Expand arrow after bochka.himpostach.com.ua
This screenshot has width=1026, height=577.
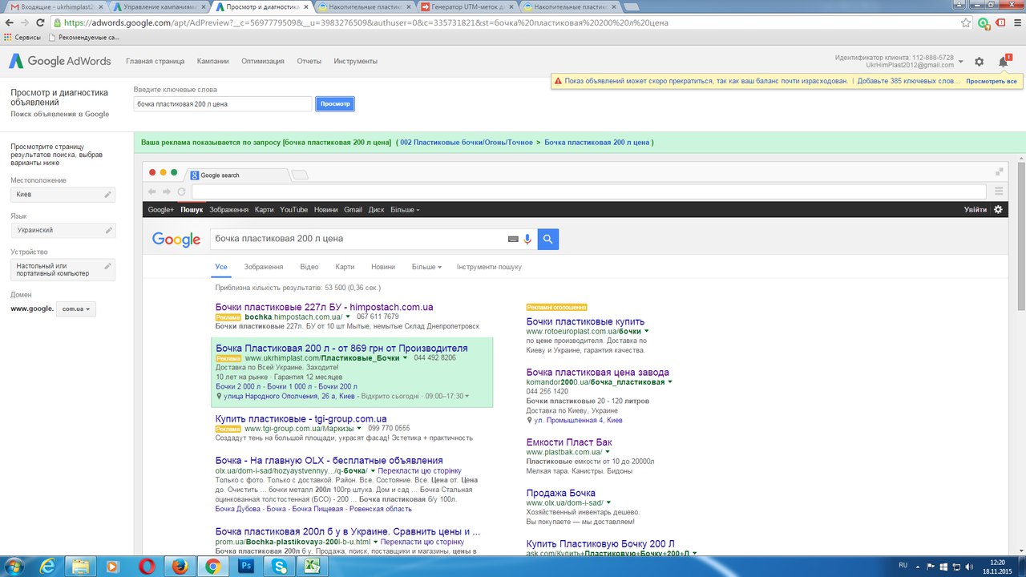(348, 317)
